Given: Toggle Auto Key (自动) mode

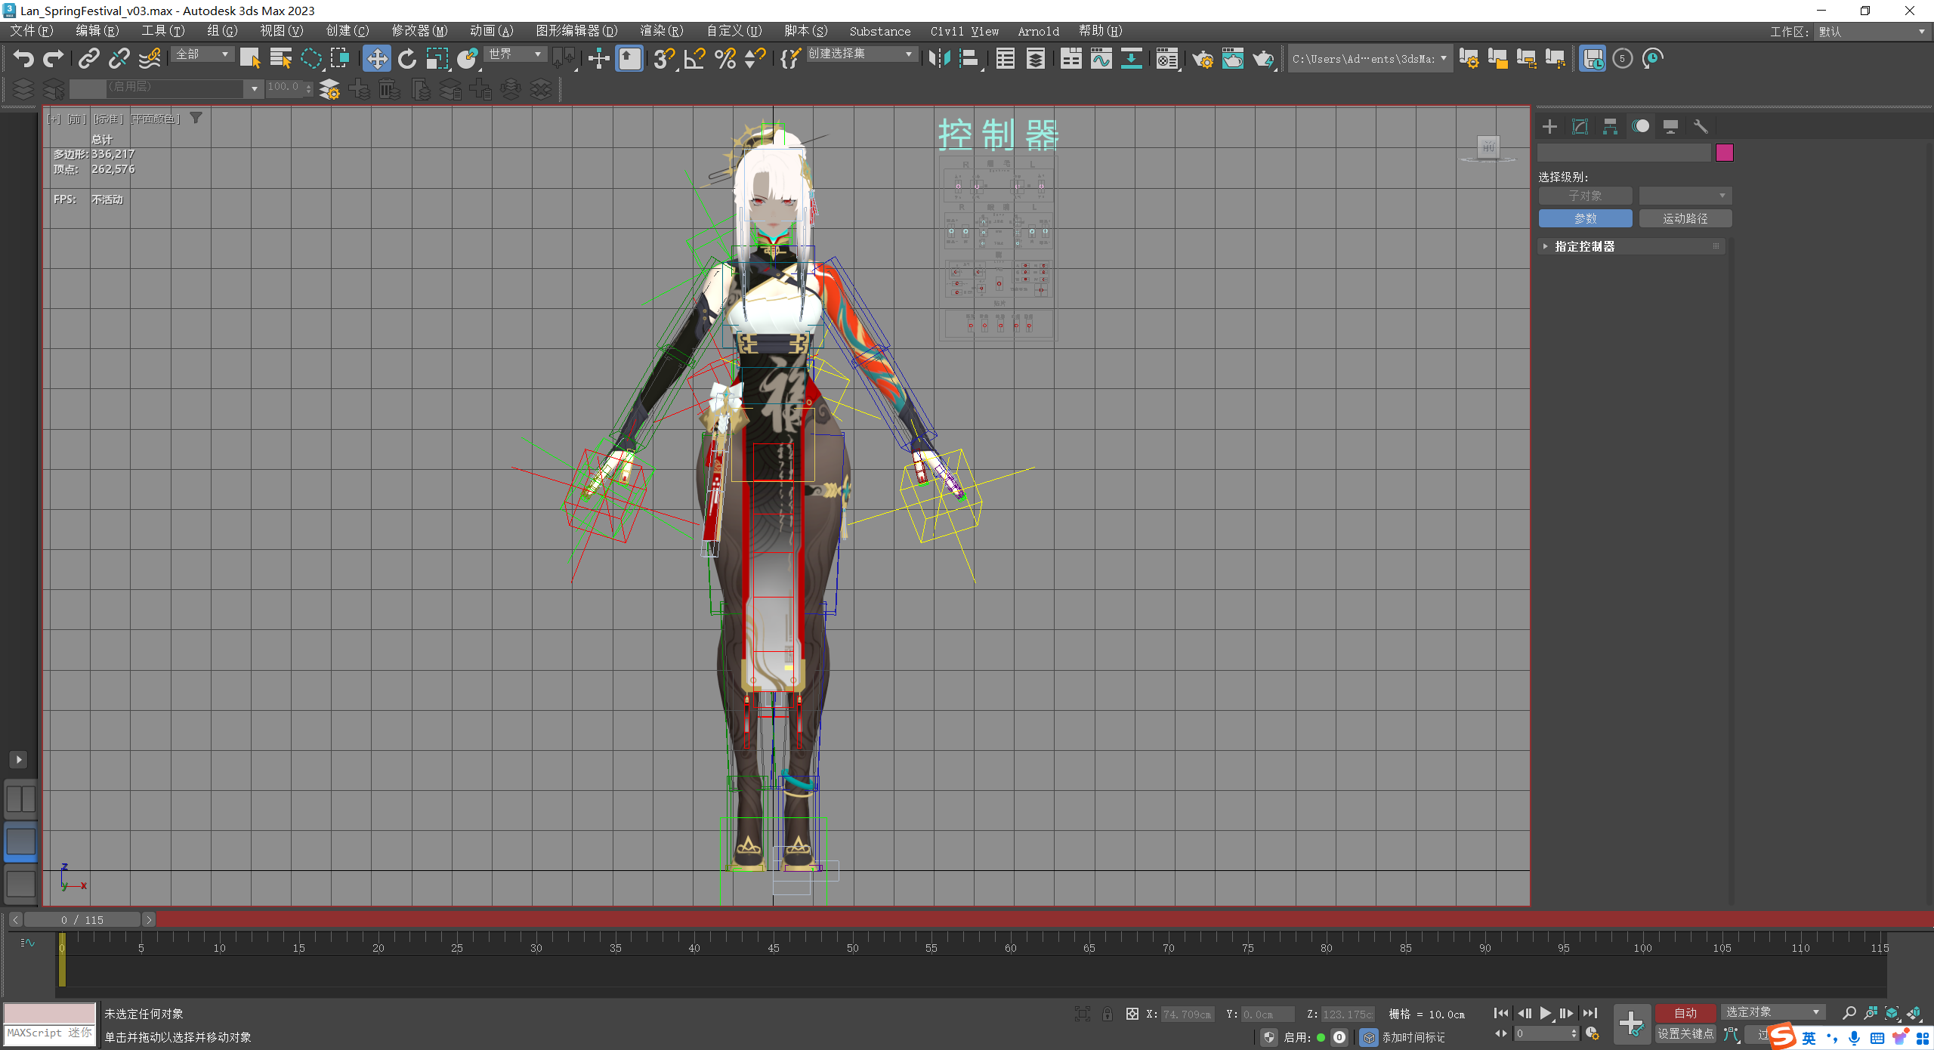Looking at the screenshot, I should [1685, 1013].
